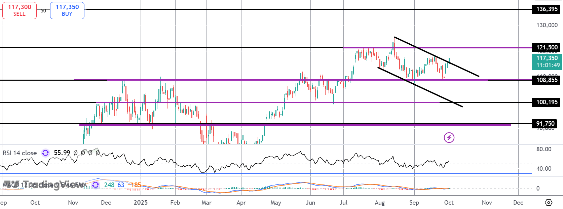563x209 pixels.
Task: Click the green current price label 117,350
Action: pyautogui.click(x=547, y=61)
